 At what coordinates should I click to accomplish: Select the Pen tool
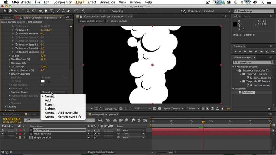(46, 11)
